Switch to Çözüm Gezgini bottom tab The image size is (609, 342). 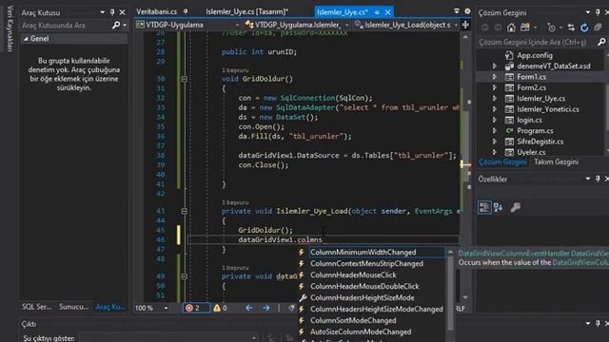[502, 161]
